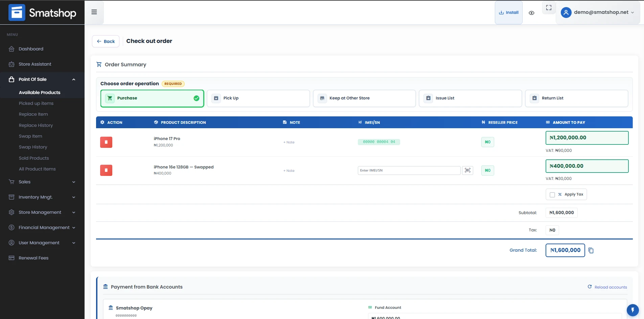Click iPhone 16e reseller price ₦0
This screenshot has height=319, width=644.
[487, 170]
